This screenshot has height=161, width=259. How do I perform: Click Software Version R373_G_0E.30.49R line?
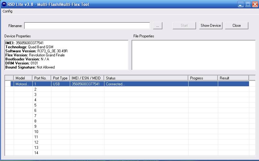tap(36, 51)
